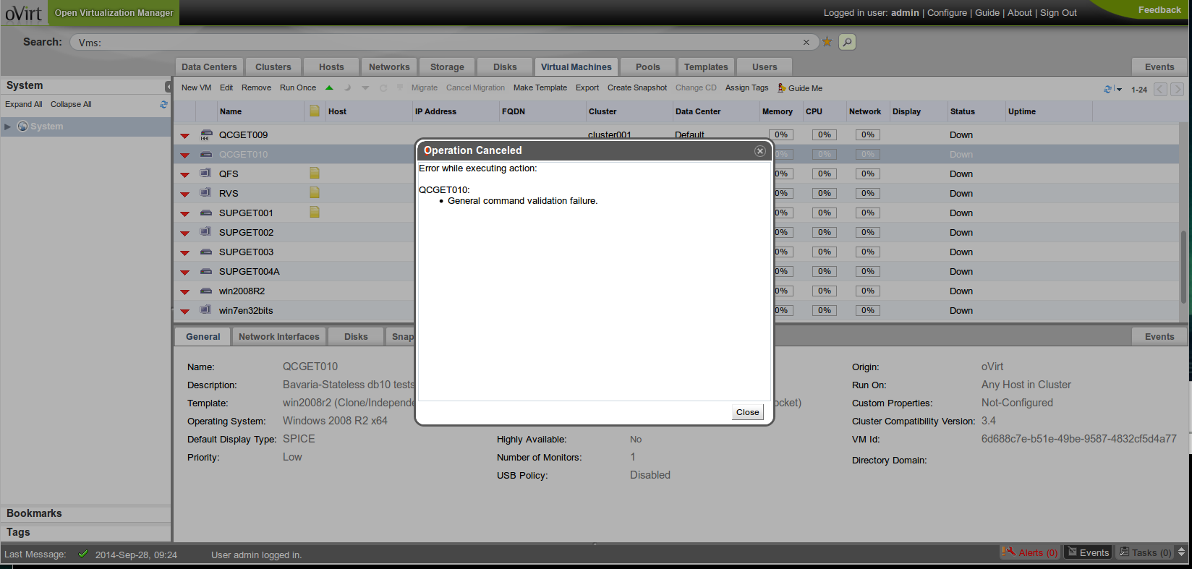Click the magnifying glass search button
1192x569 pixels.
click(847, 42)
